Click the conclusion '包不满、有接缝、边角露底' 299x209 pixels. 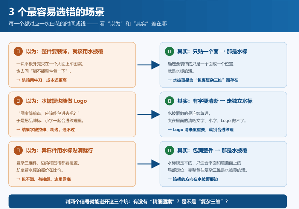44,179
